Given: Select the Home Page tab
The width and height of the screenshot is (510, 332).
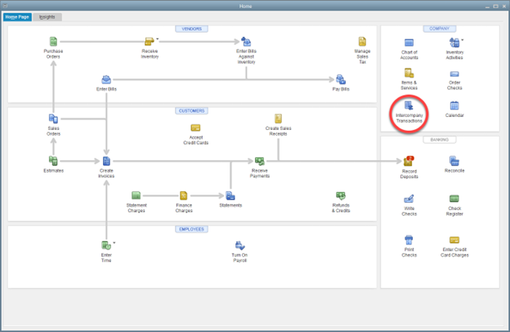Looking at the screenshot, I should click(x=18, y=16).
